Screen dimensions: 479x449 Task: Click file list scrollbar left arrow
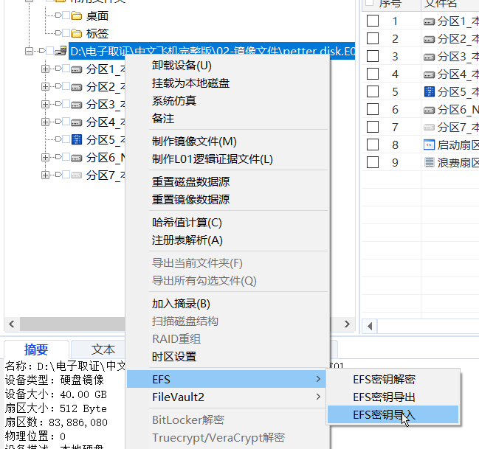(x=370, y=326)
